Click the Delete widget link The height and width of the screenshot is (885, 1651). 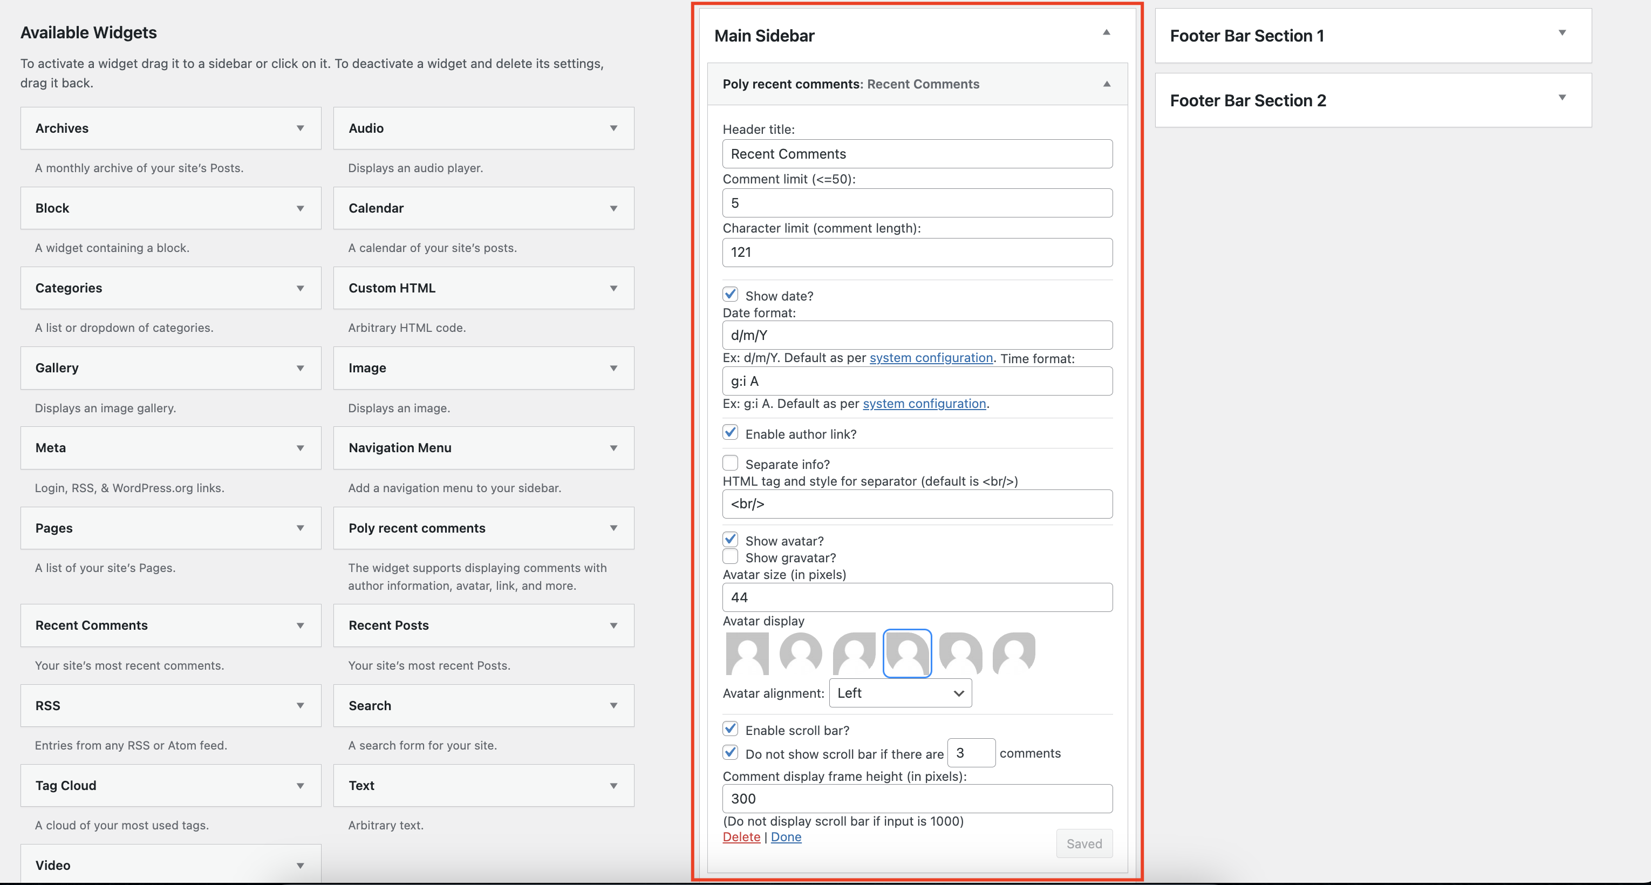click(x=741, y=837)
